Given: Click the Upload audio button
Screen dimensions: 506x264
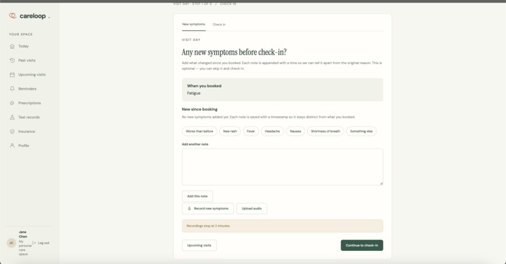Looking at the screenshot, I should click(252, 209).
